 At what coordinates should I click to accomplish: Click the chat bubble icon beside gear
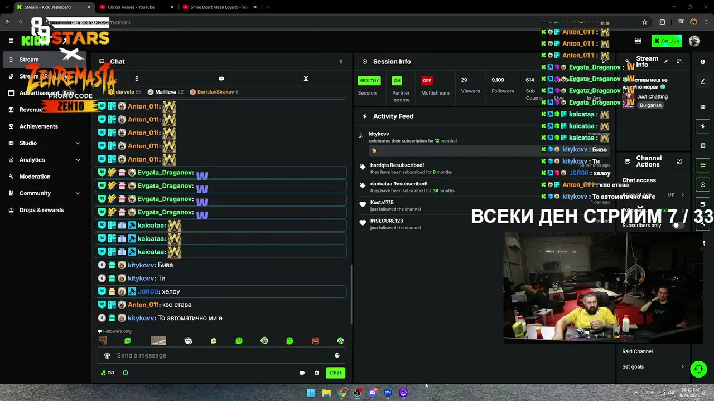(x=302, y=373)
